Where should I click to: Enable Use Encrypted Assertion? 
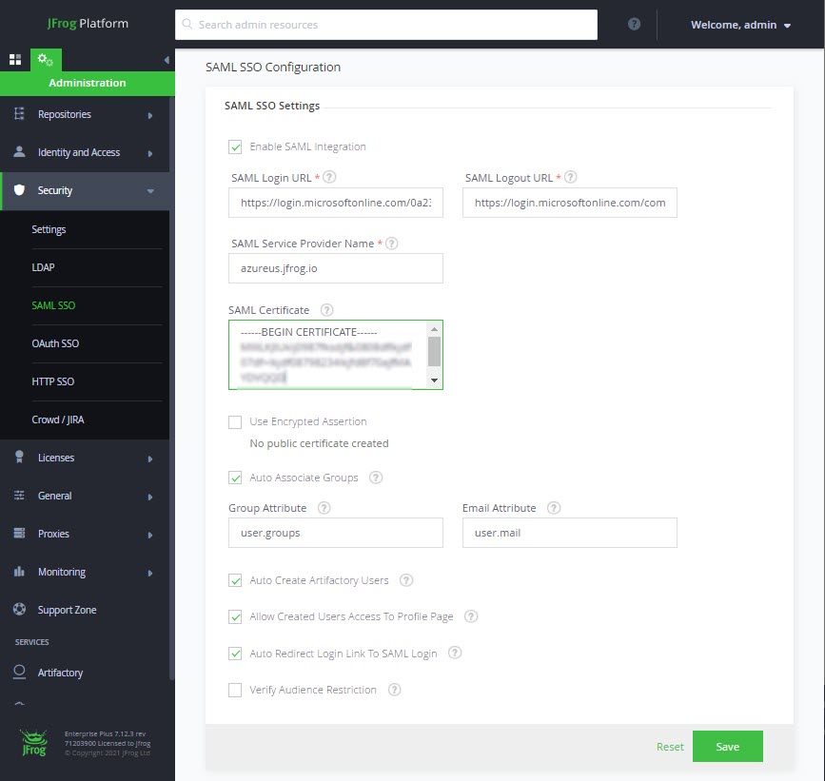(x=234, y=421)
